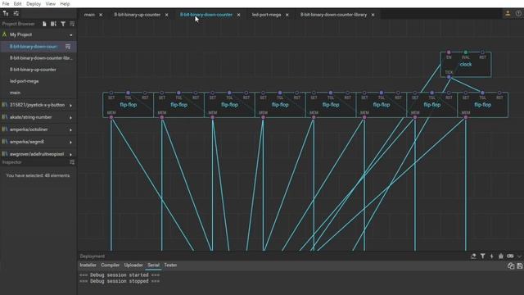524x295 pixels.
Task: Switch to the led-port-mega tab
Action: 266,15
